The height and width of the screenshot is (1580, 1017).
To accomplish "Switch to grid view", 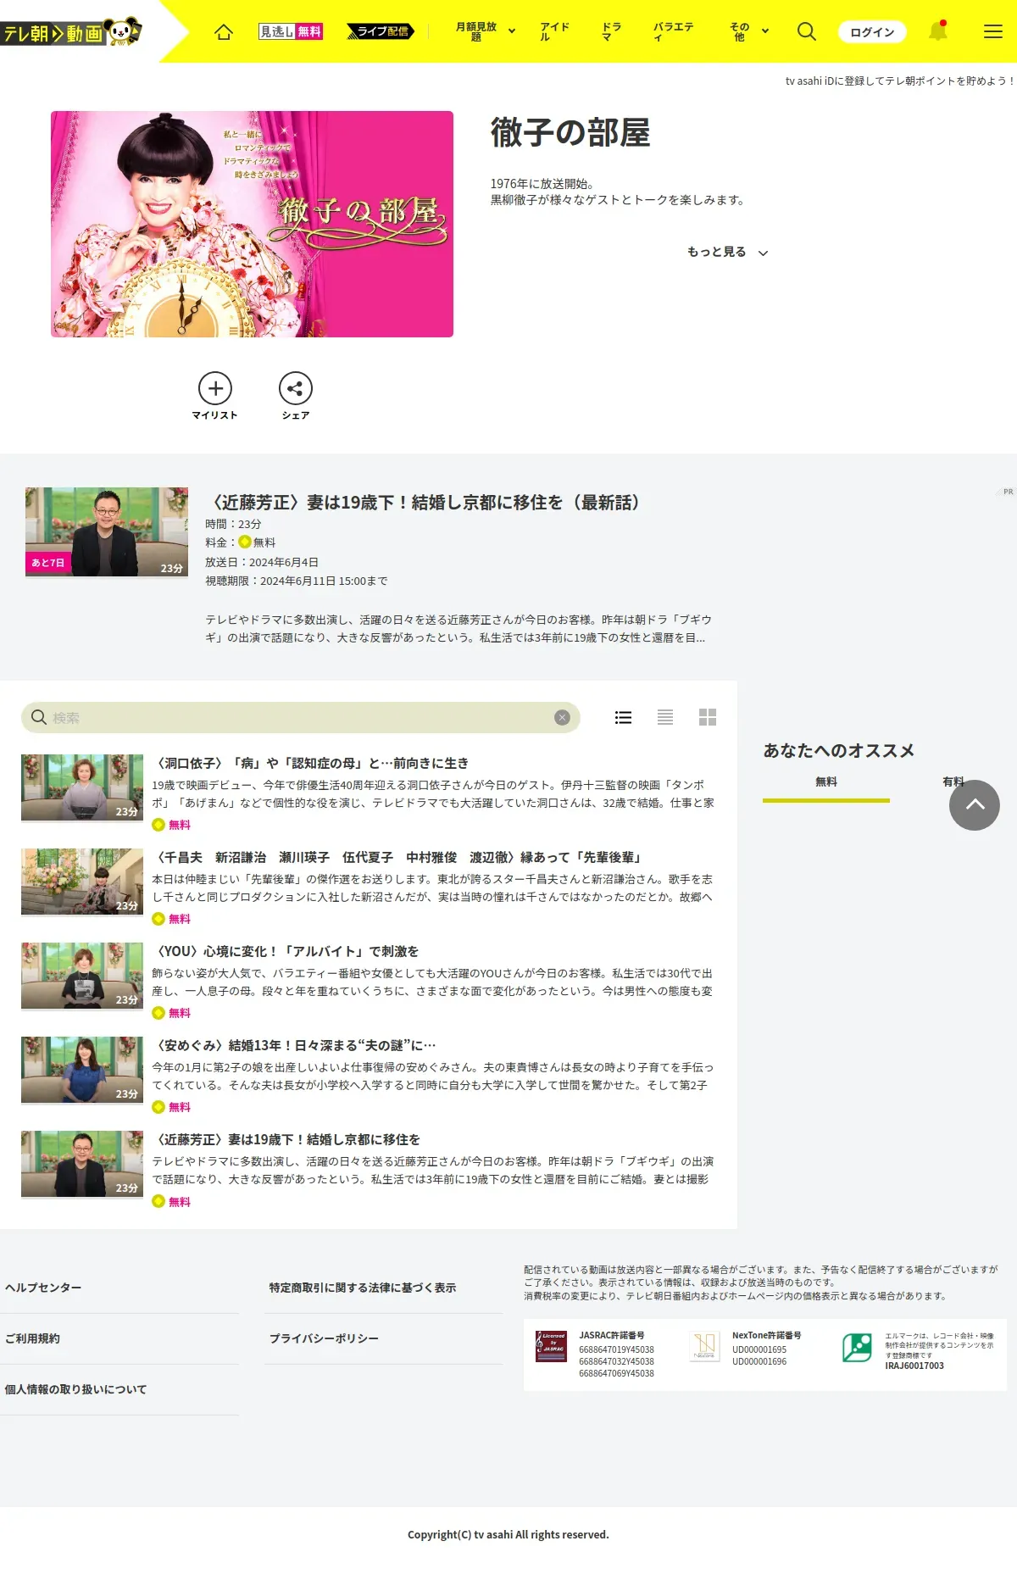I will (708, 717).
